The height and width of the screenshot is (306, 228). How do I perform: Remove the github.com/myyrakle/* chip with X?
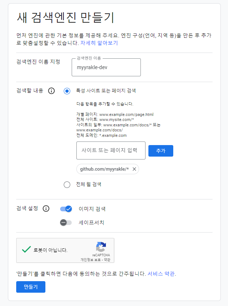click(x=134, y=169)
